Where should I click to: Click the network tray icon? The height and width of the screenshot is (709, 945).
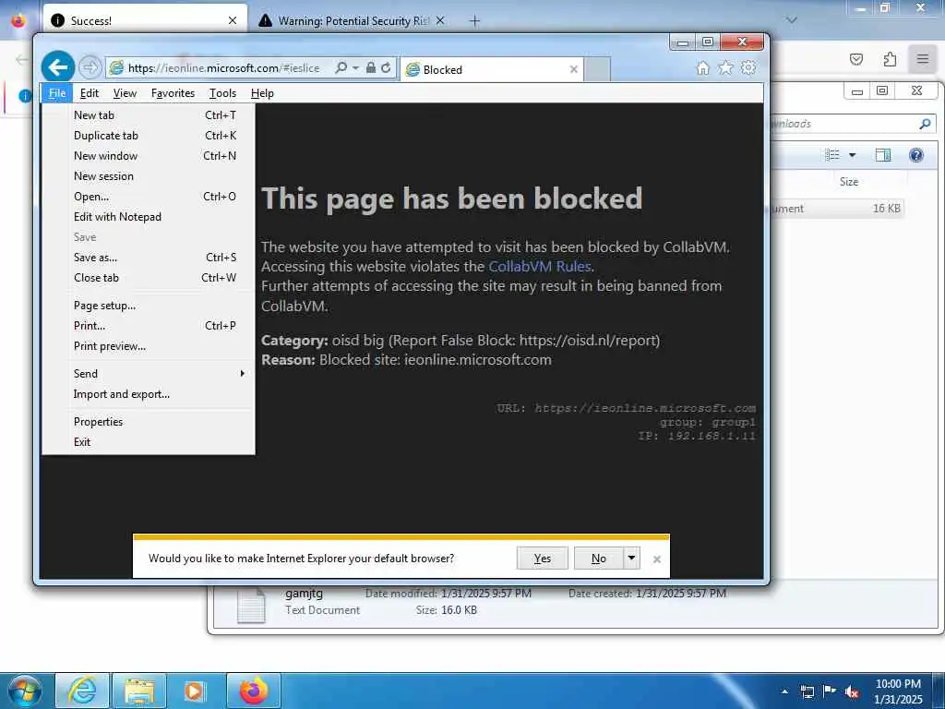point(807,691)
